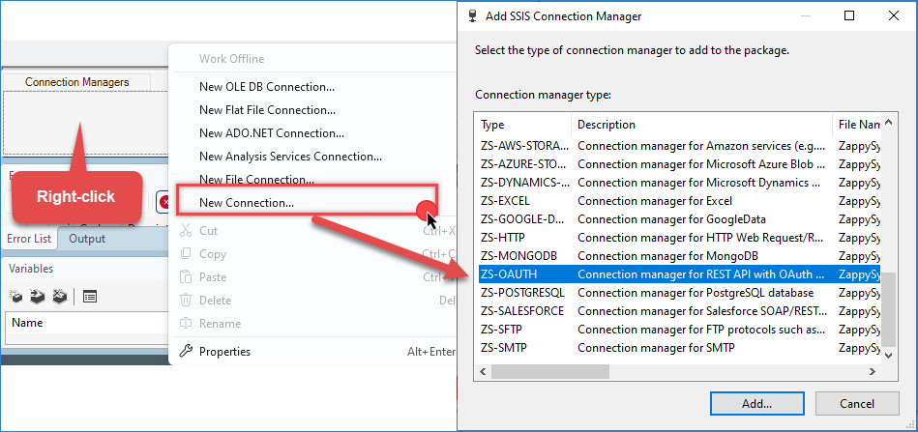
Task: Click the horizontal scrollbar right arrow
Action: 873,373
